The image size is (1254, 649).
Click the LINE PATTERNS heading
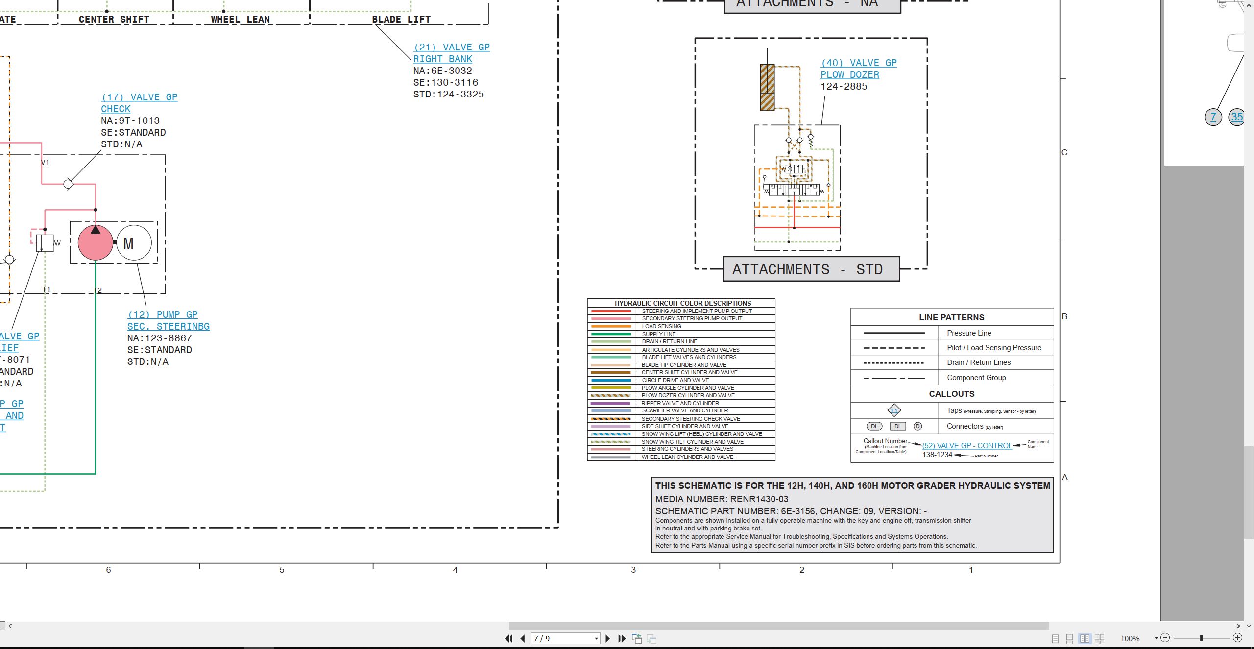tap(951, 317)
